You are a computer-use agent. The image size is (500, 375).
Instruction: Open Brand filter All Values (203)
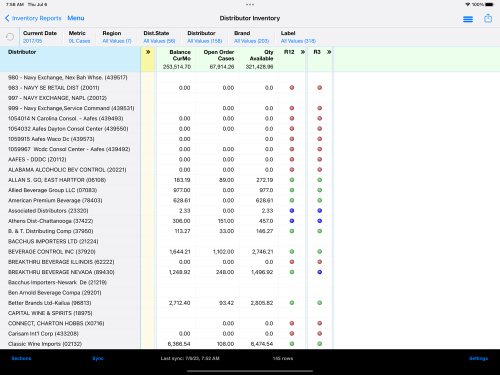tap(251, 41)
